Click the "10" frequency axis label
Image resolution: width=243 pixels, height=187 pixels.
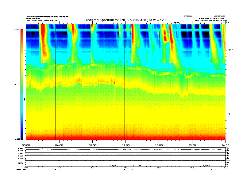pyautogui.click(x=230, y=114)
